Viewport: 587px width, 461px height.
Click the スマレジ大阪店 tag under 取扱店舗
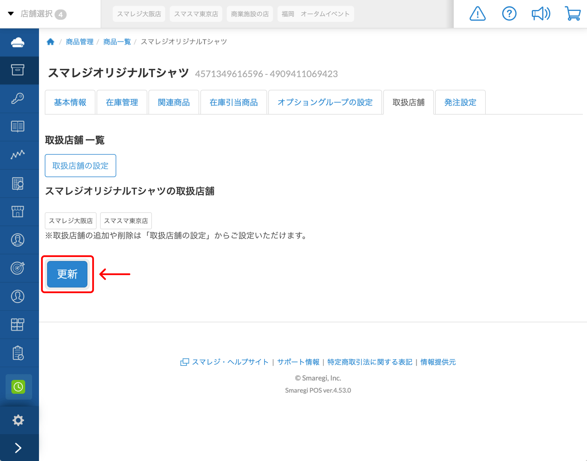click(x=71, y=221)
